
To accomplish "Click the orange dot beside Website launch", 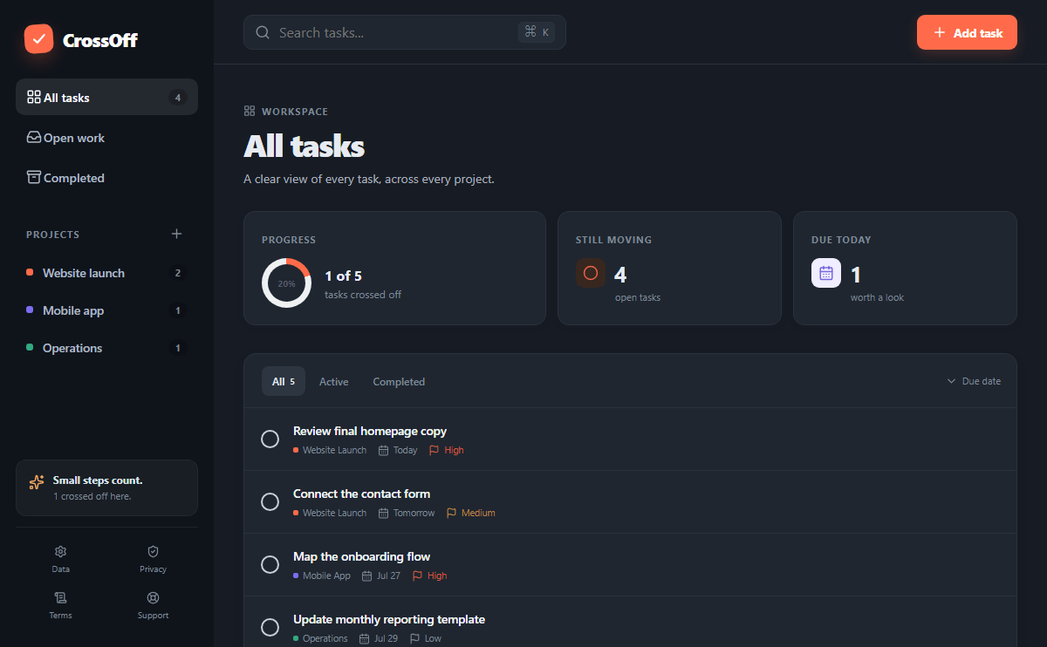I will click(x=30, y=273).
